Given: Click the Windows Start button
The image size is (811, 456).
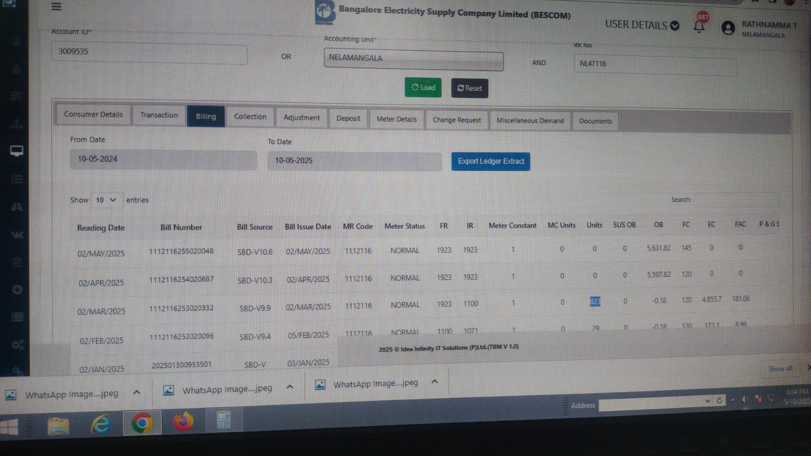Looking at the screenshot, I should pos(9,427).
